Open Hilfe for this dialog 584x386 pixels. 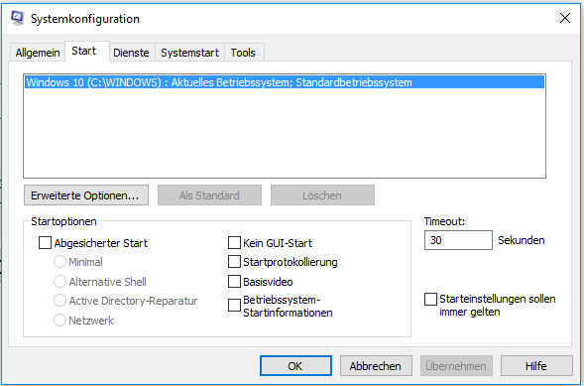[536, 366]
